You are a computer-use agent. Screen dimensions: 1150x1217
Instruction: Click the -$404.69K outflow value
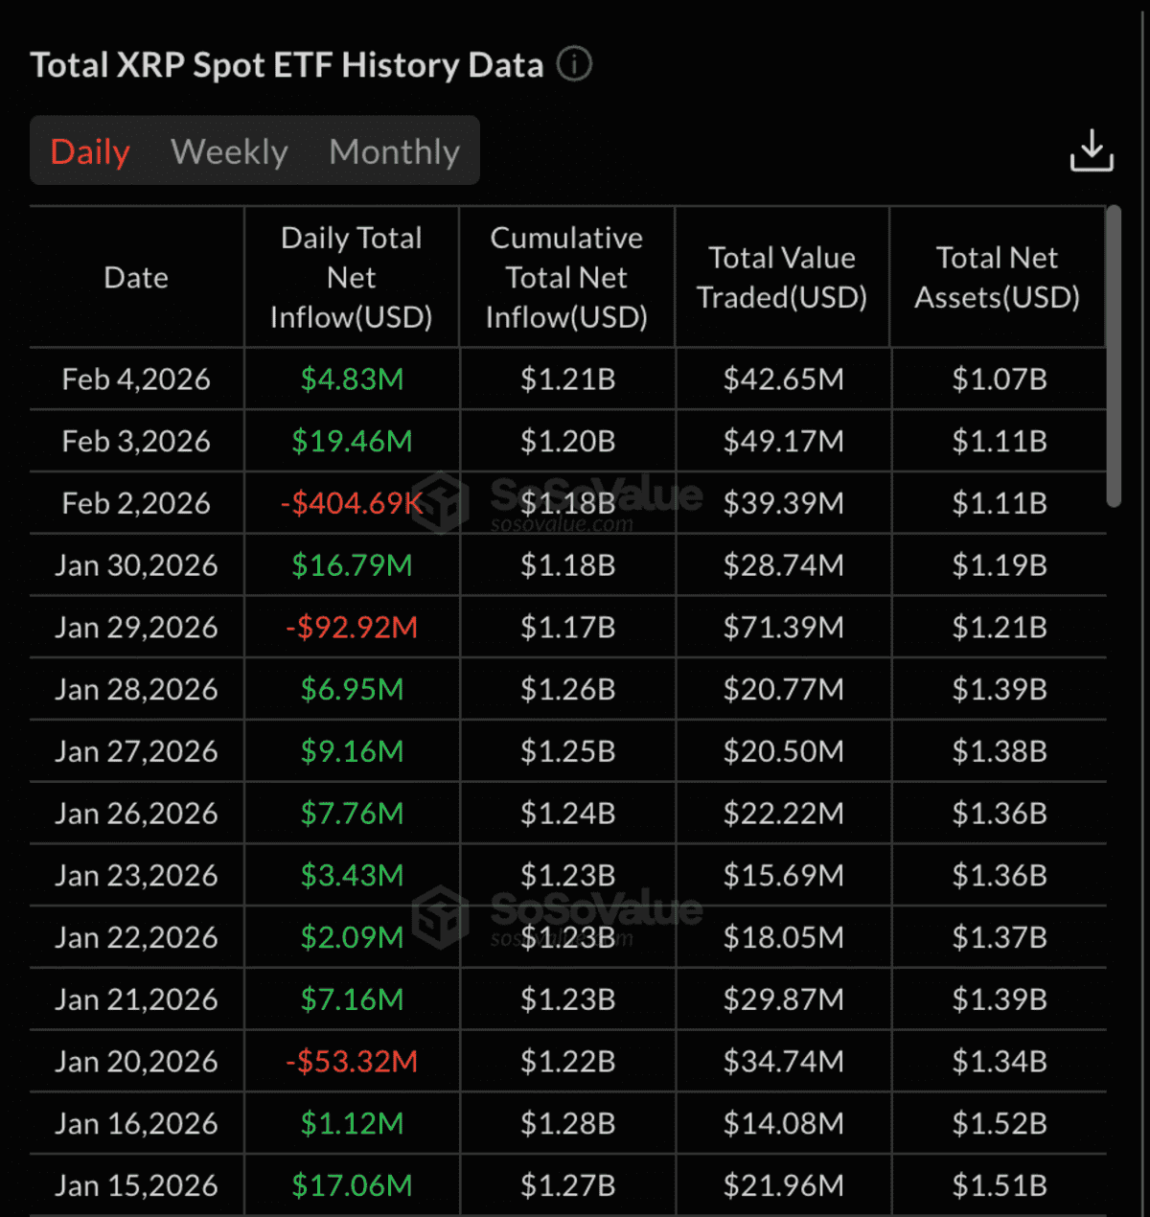352,503
